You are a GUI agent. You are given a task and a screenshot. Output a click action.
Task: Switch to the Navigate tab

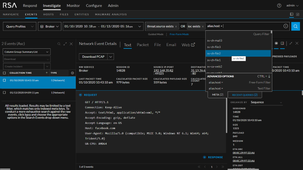[x=11, y=14]
